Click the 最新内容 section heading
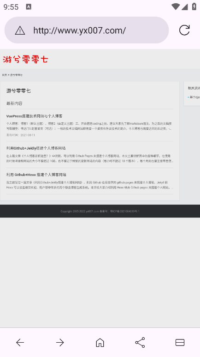 pos(14,103)
